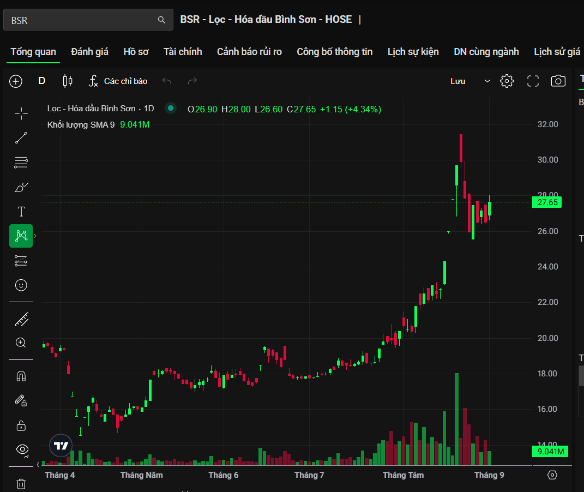
Task: Open the Tổng quan tab
Action: 33,52
